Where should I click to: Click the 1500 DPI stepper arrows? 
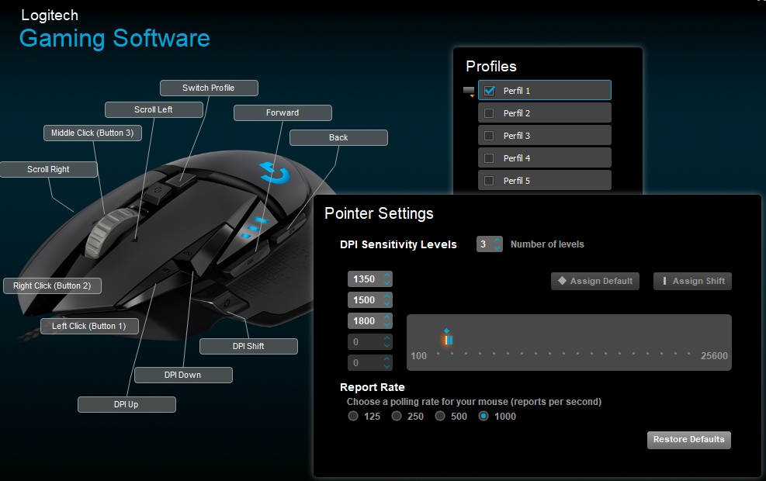[x=387, y=299]
